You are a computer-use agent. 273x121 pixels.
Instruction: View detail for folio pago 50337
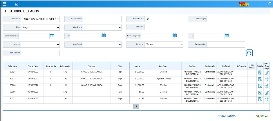(260, 99)
